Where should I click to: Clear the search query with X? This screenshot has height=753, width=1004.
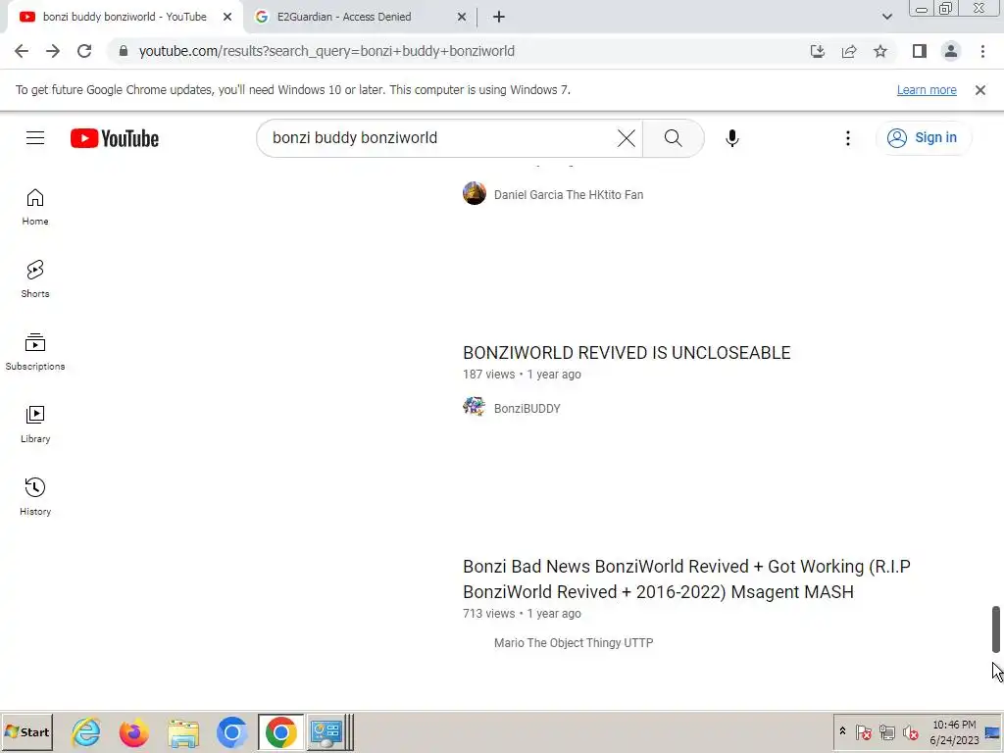[x=626, y=137]
